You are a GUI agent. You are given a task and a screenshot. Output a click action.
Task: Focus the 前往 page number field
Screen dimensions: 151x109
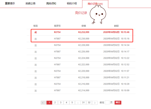[107, 102]
